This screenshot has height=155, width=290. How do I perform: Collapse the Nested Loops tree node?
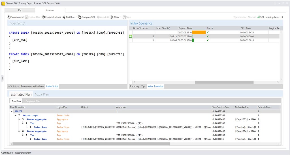[x=15, y=115]
